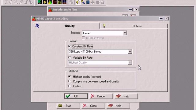Select the greyed I-beam cursor tool
This screenshot has height=110, width=196.
point(6,2)
